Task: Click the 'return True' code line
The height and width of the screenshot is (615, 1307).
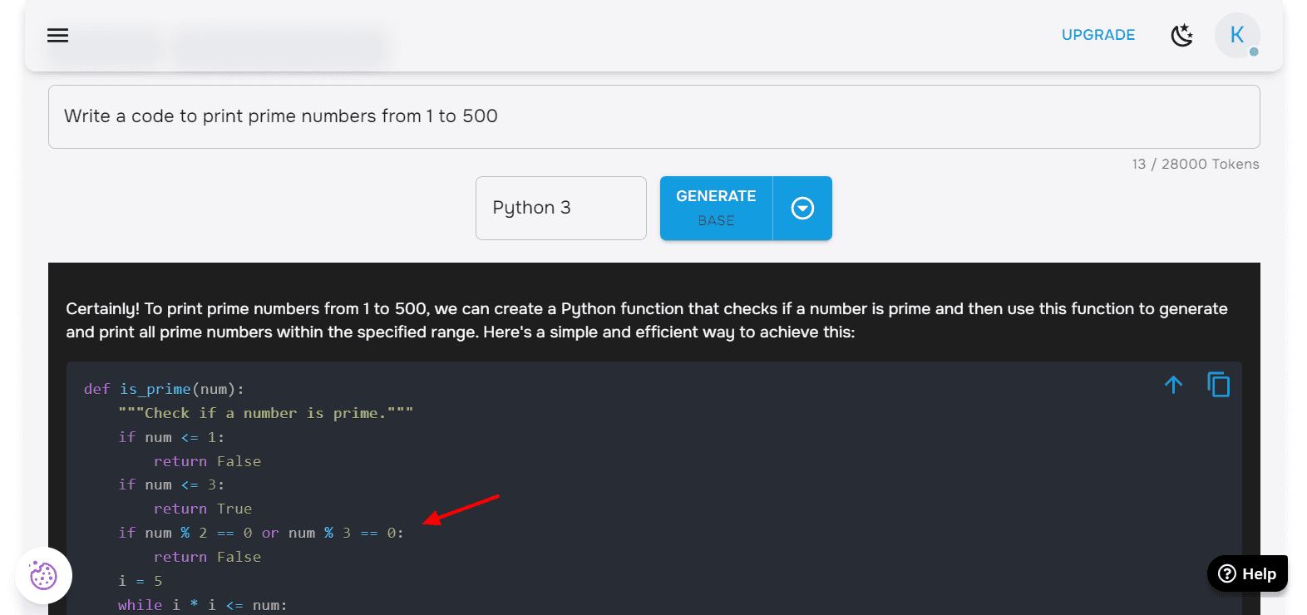Action: (x=202, y=509)
